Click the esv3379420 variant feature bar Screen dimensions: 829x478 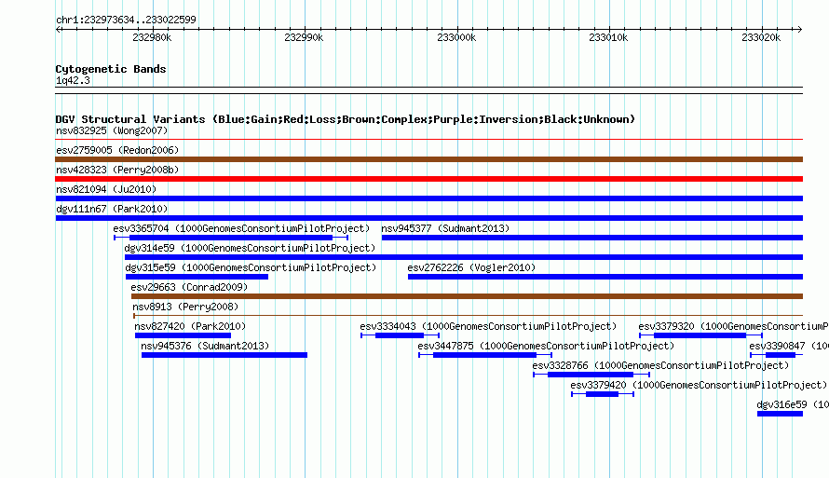point(602,394)
